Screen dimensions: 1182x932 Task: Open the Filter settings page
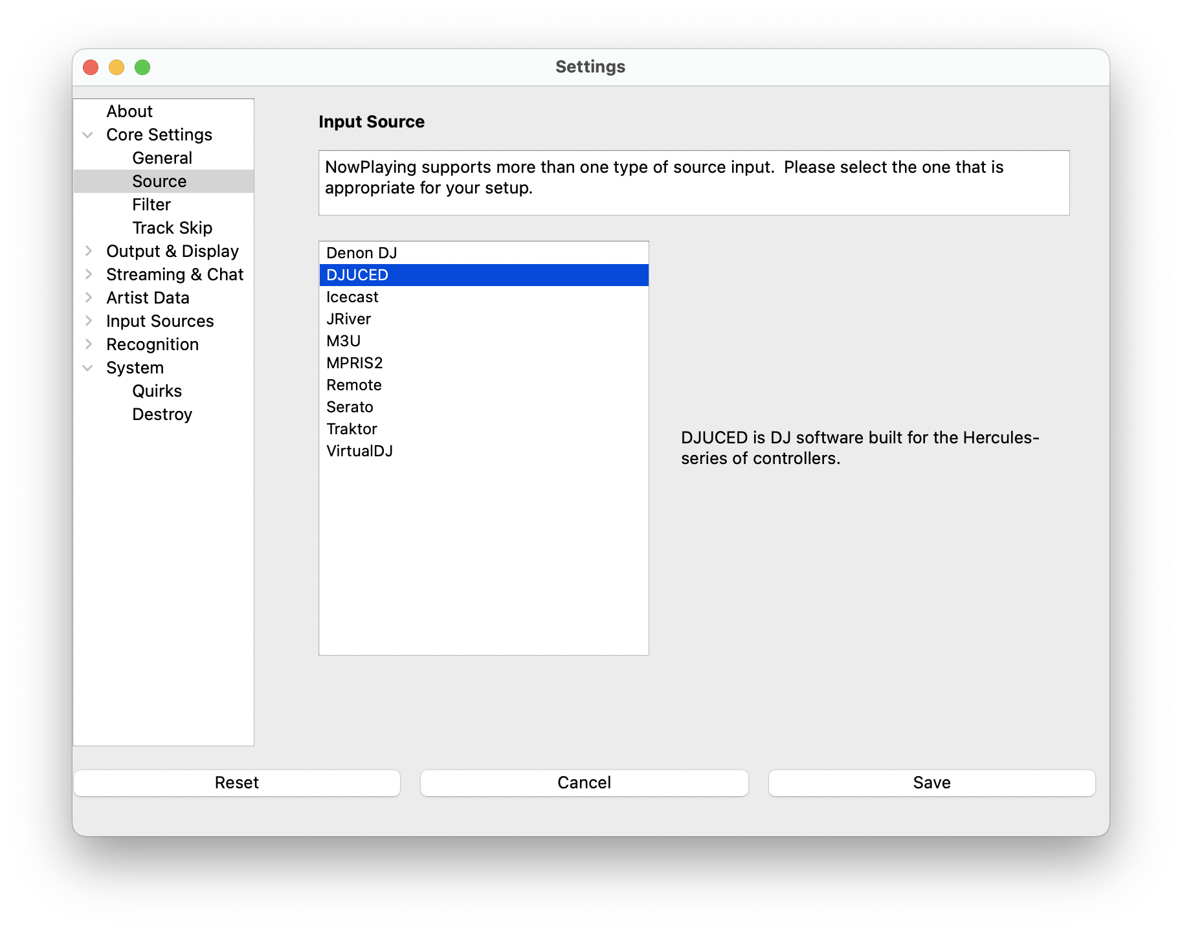tap(151, 205)
